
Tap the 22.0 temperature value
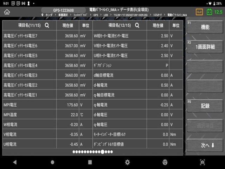[74, 115]
